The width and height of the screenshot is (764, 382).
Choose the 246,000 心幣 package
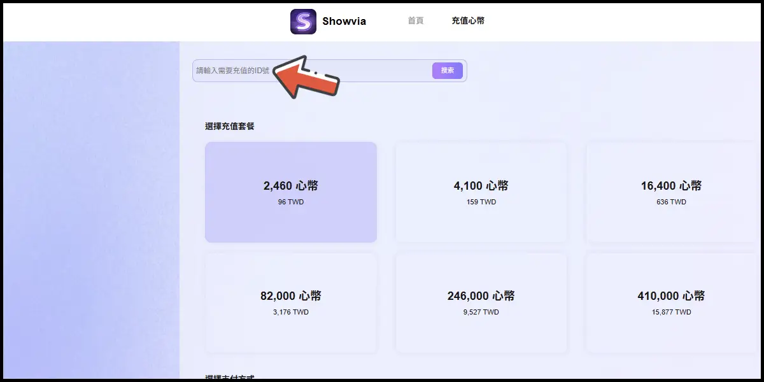[481, 302]
